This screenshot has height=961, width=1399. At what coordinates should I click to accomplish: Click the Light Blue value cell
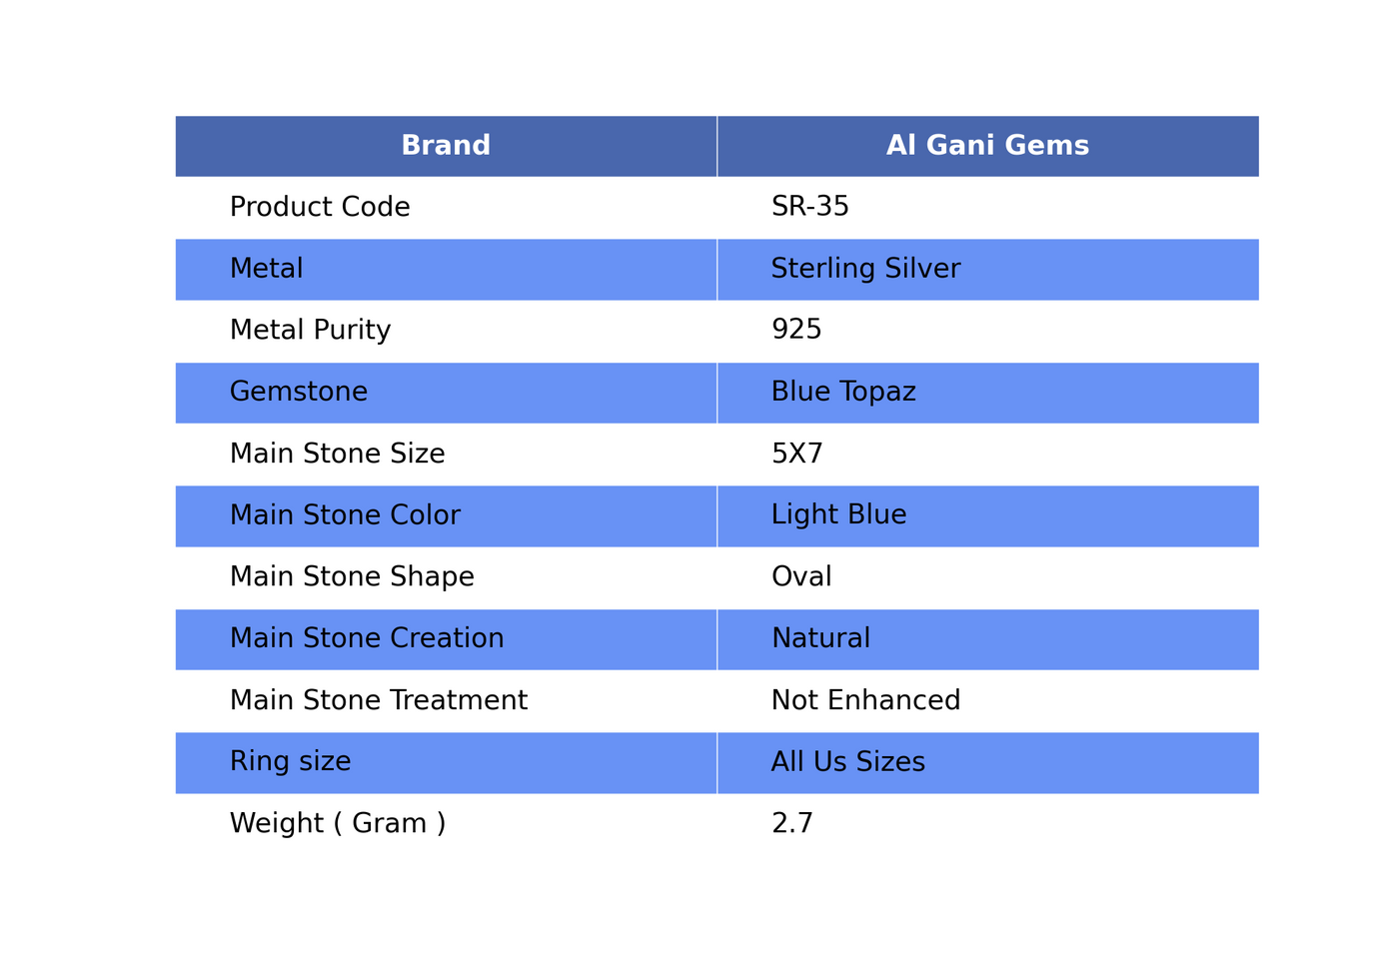[x=988, y=516]
